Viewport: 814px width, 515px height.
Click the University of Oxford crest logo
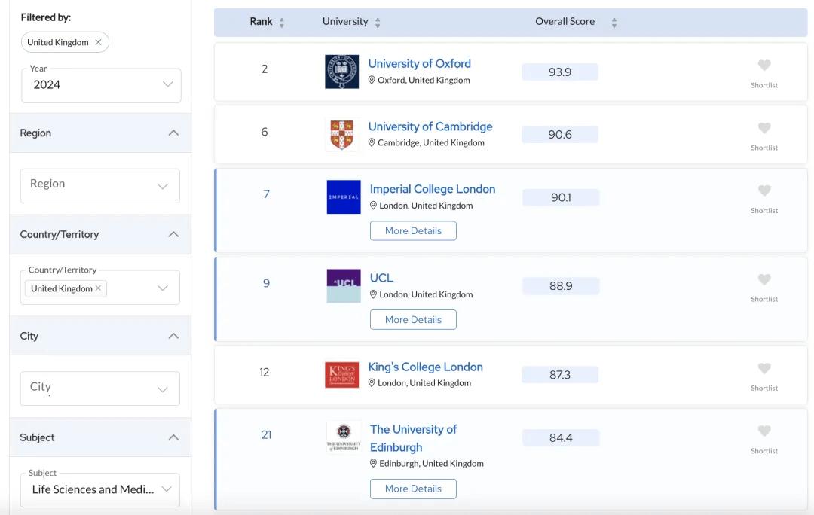click(341, 72)
